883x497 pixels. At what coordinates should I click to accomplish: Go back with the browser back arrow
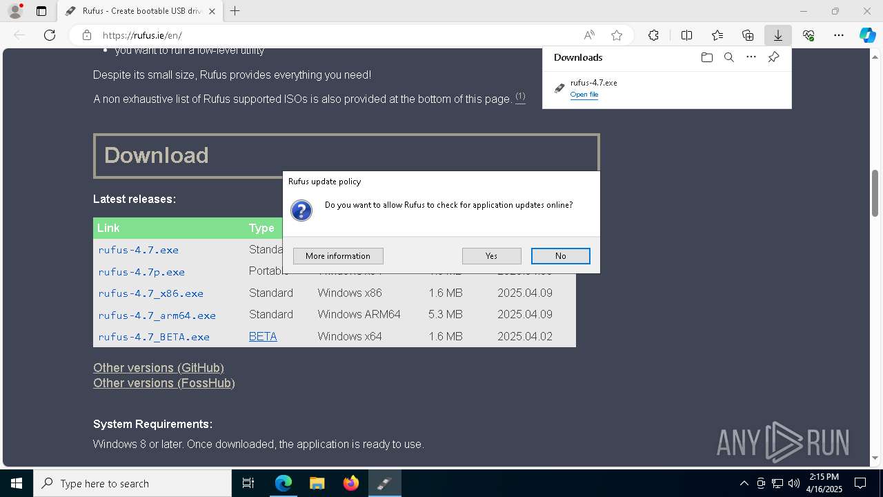pyautogui.click(x=19, y=35)
